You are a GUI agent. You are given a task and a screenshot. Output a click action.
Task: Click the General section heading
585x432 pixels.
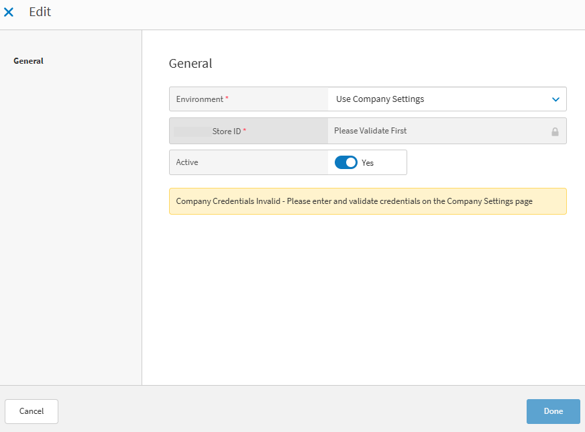(x=191, y=64)
